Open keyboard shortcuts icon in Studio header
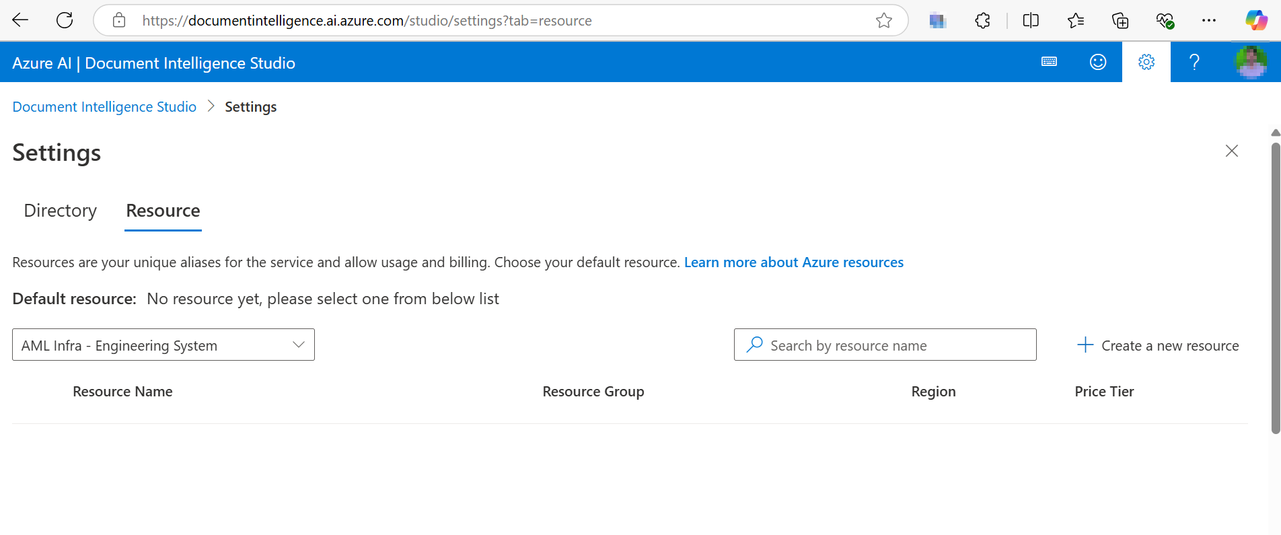This screenshot has width=1281, height=535. click(1049, 62)
